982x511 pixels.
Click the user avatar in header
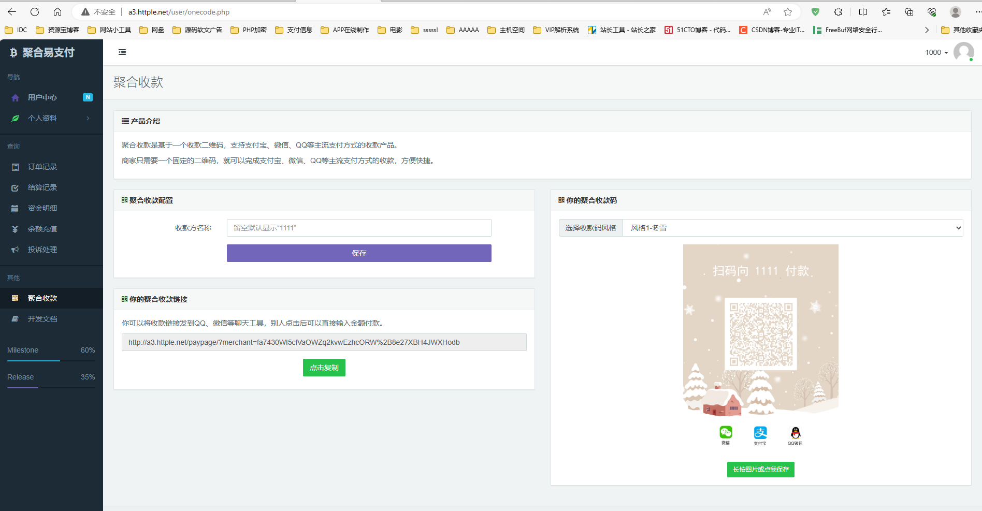pyautogui.click(x=963, y=52)
